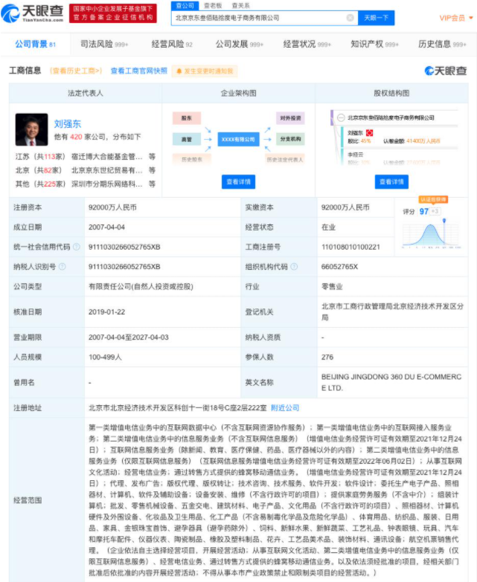Click the 276 insured persons value
Screen dimensions: 477x582
click(327, 357)
